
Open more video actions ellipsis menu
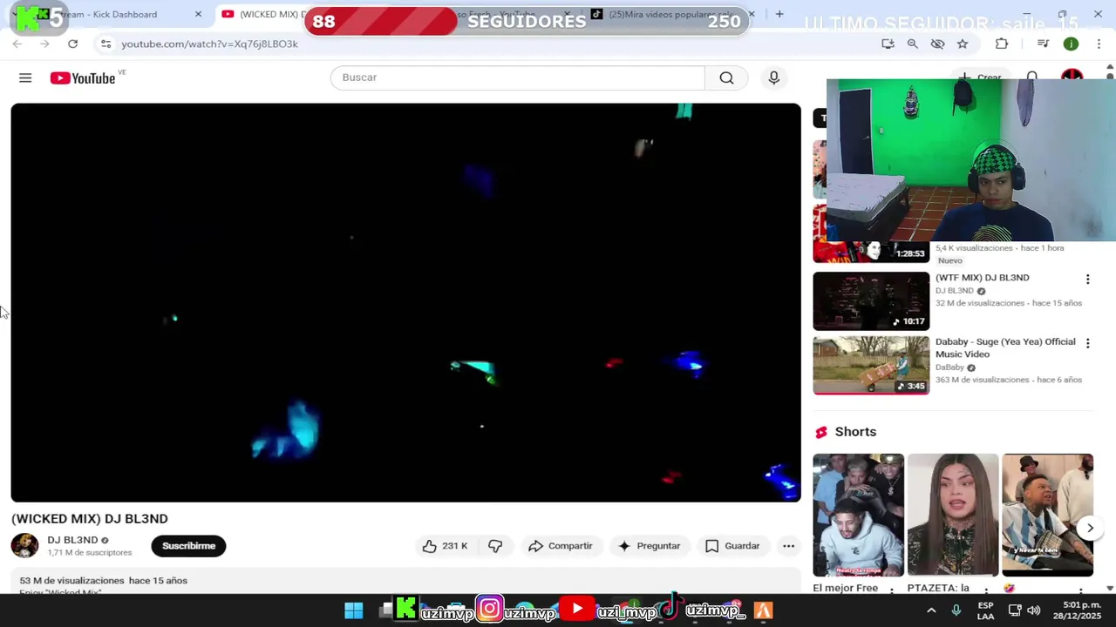point(788,546)
